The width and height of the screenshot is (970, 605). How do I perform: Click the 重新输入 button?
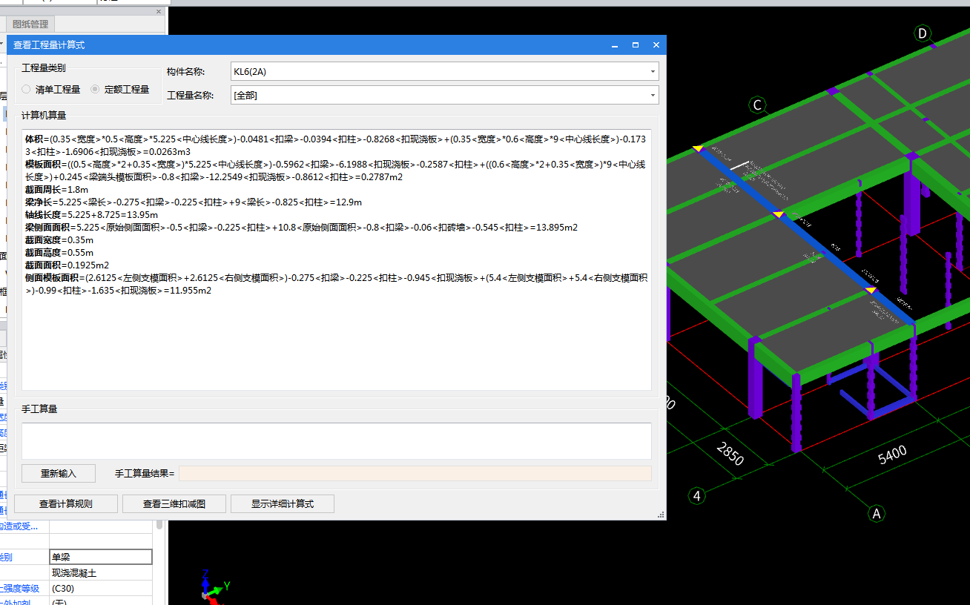click(x=59, y=473)
